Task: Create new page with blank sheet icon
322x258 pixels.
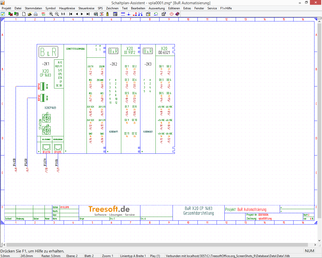Action: [x=24, y=14]
